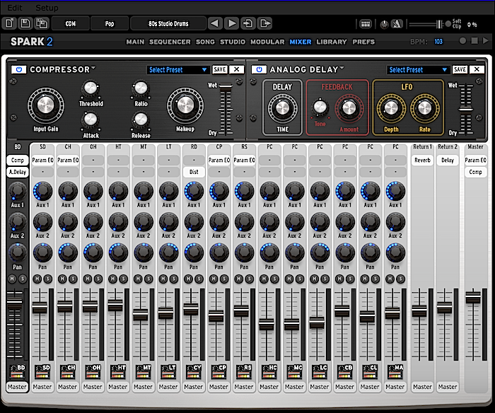
Task: Solo the CH channel
Action: point(73,279)
